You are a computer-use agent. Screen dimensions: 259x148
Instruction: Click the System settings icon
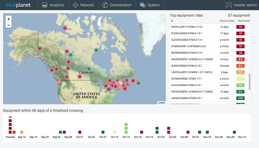[x=142, y=5]
